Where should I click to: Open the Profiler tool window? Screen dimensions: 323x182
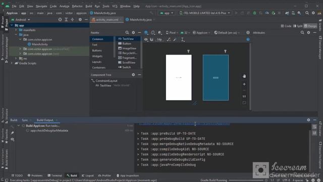pyautogui.click(x=104, y=175)
